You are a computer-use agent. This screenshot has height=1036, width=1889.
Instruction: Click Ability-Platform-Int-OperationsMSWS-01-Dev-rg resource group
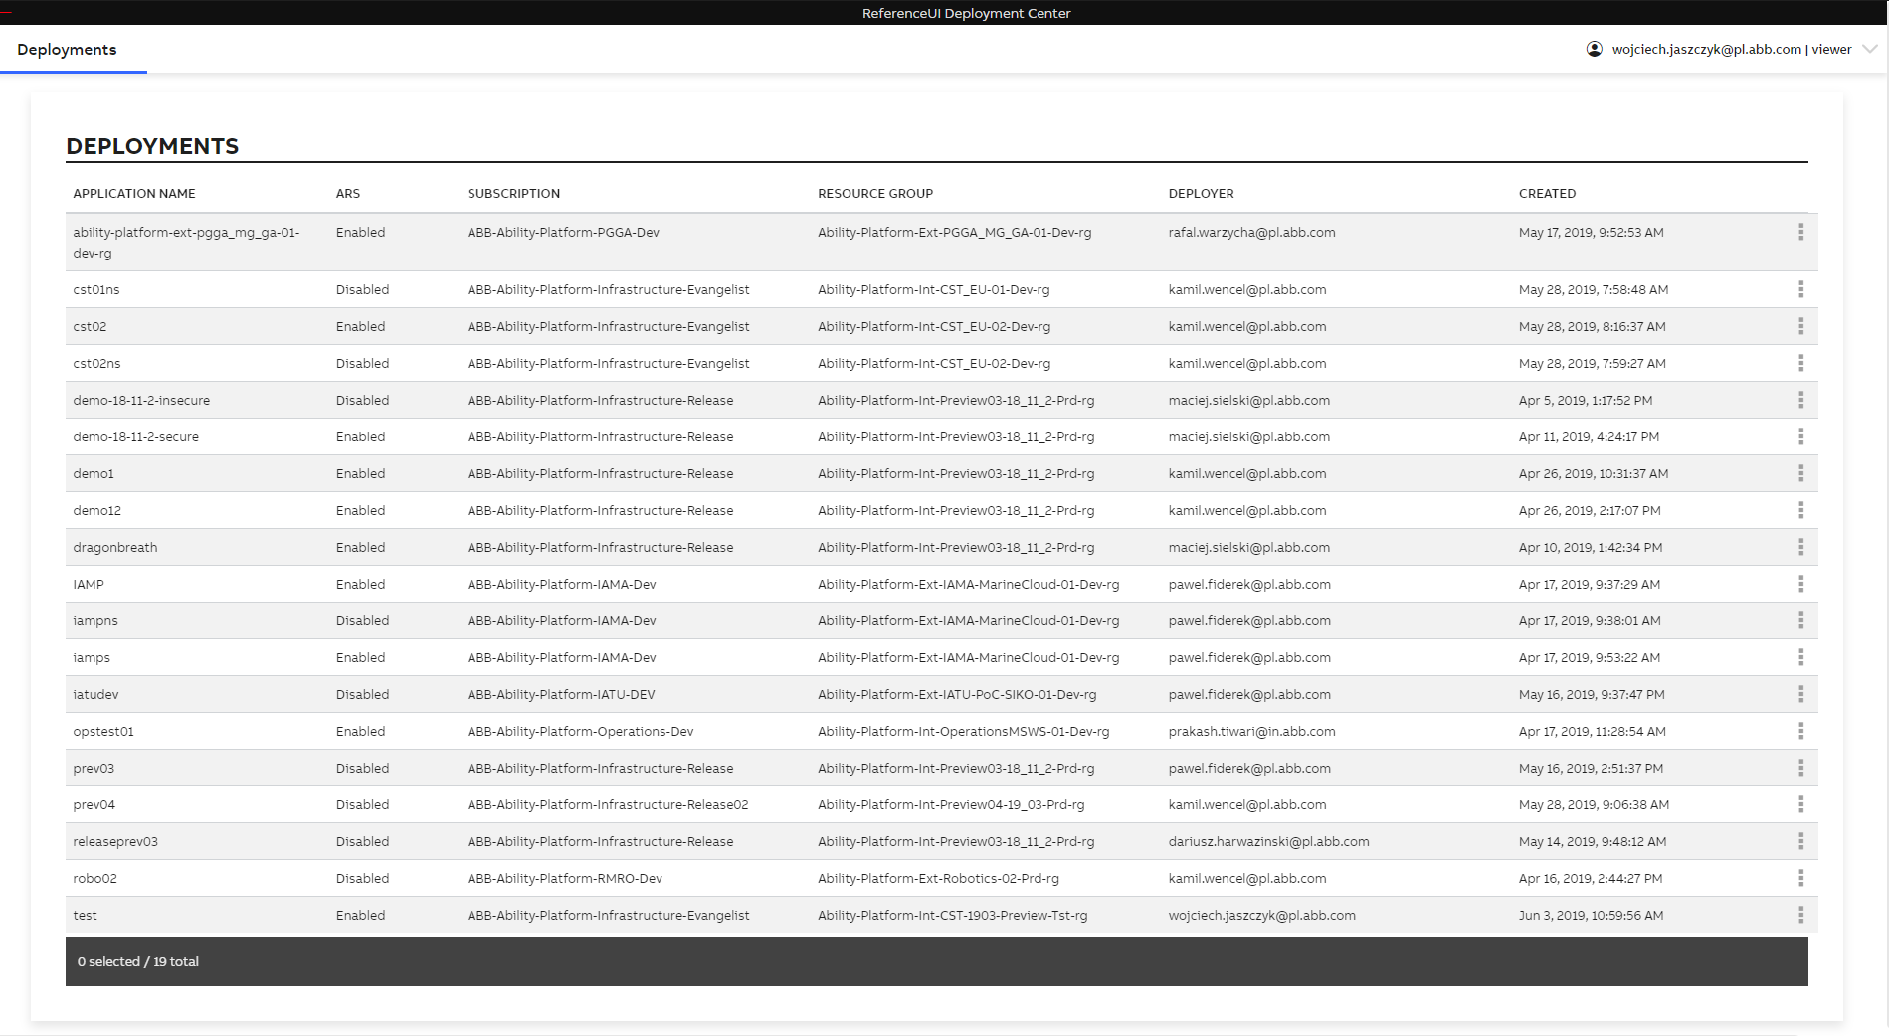964,731
